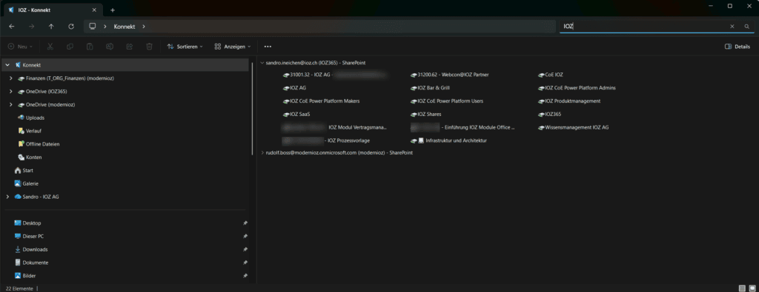Expand the OneDrive (modernioz) node

10,104
